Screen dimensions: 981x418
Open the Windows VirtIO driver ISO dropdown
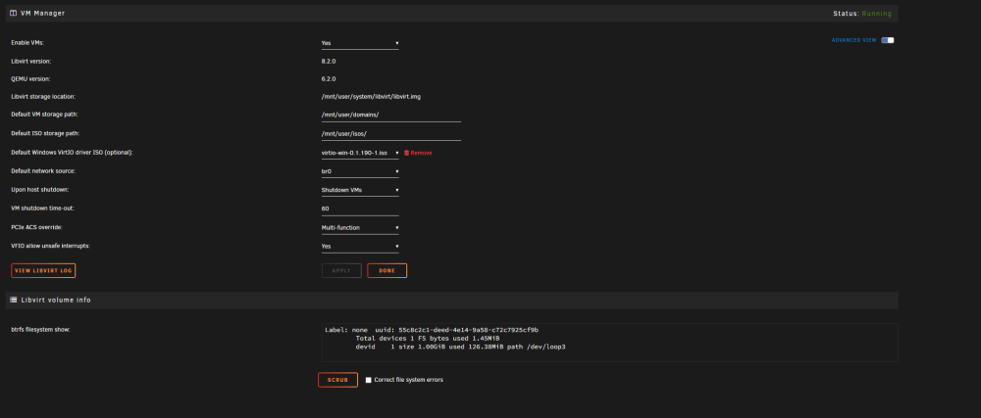coord(360,153)
